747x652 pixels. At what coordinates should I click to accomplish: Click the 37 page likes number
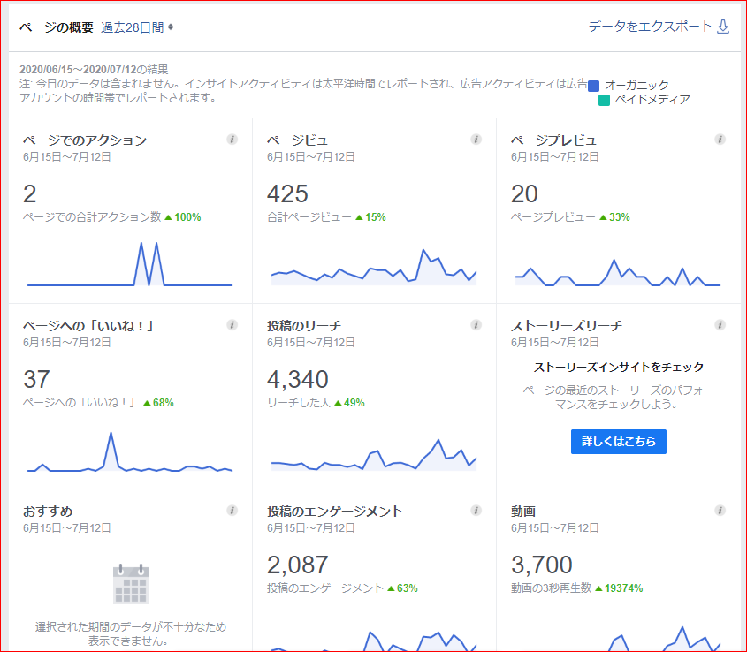click(x=36, y=380)
